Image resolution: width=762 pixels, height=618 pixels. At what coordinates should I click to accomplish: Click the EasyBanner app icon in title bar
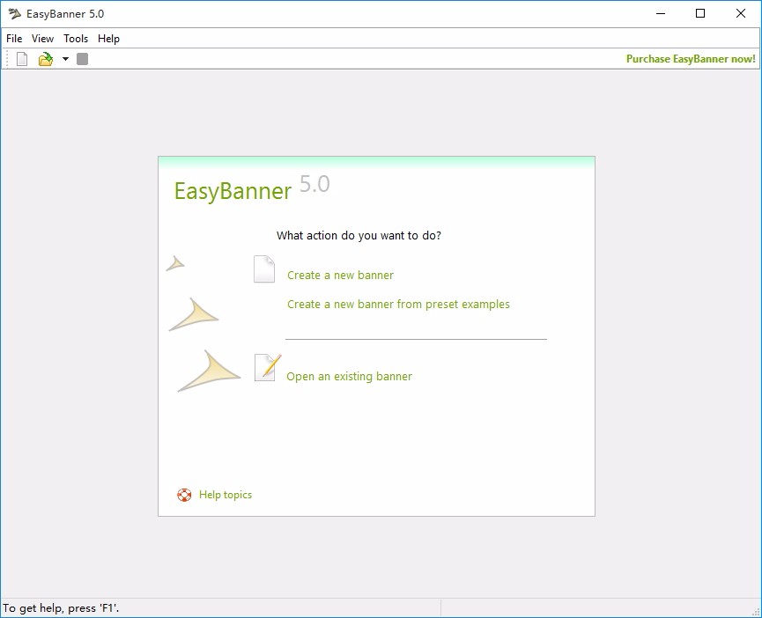point(15,13)
